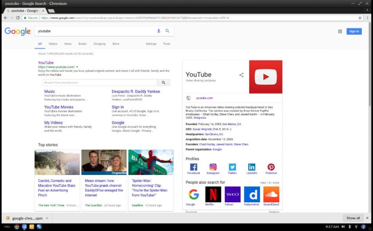373x231 pixels.
Task: Click View 15+ more link
Action: tap(270, 183)
